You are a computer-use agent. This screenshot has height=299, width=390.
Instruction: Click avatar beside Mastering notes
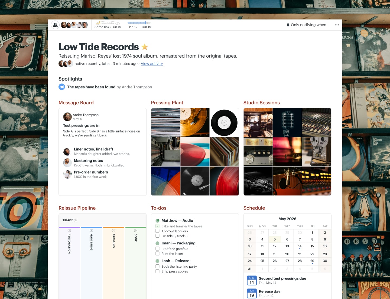67,163
